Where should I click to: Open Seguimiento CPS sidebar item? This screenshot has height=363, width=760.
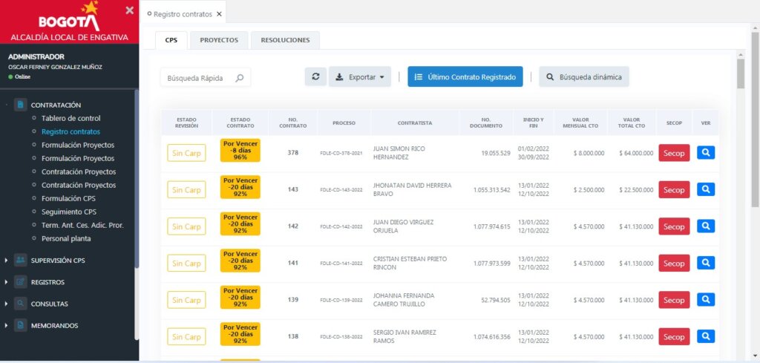tap(69, 212)
